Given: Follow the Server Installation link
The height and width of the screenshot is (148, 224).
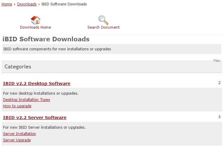Looking at the screenshot, I should point(20,134).
